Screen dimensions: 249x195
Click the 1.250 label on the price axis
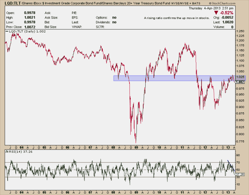tap(240, 31)
